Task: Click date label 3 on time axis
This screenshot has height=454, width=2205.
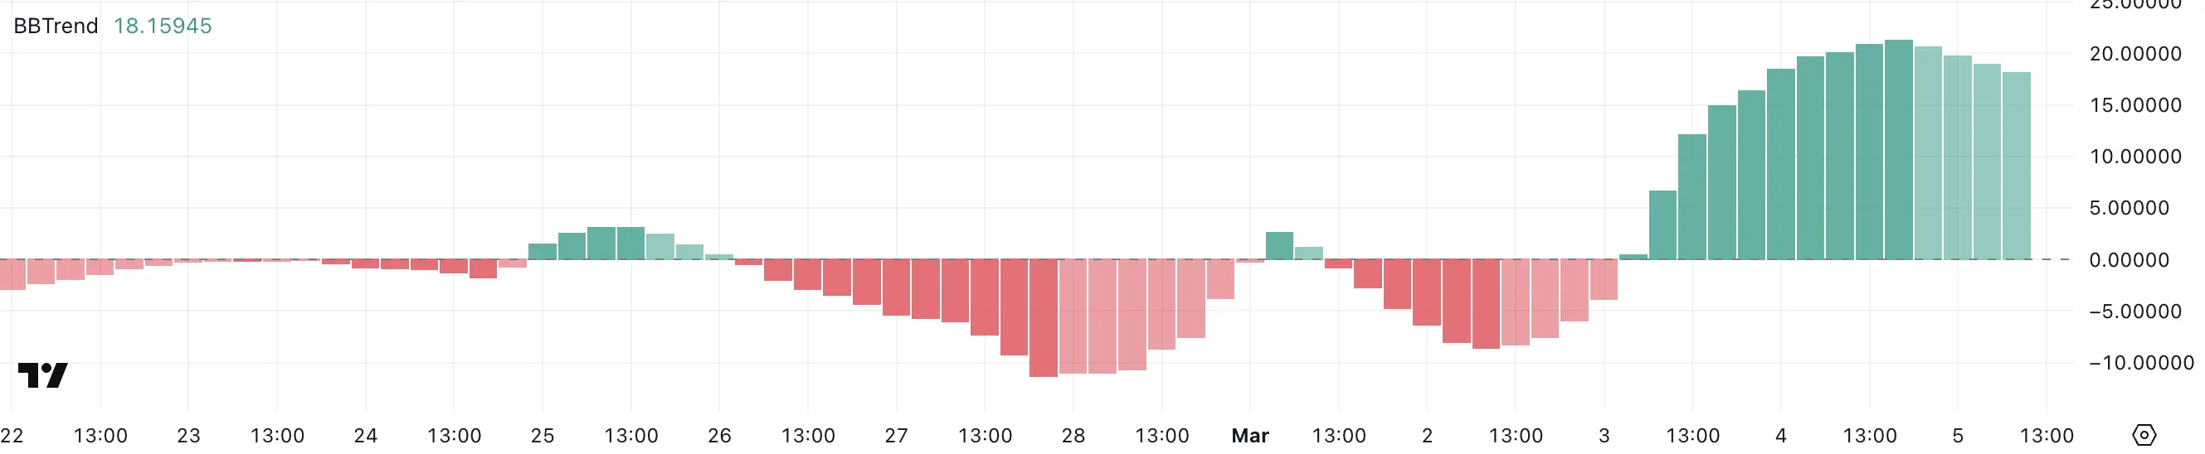Action: pos(1604,436)
